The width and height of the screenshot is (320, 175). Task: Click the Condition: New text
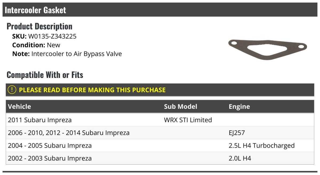click(36, 45)
